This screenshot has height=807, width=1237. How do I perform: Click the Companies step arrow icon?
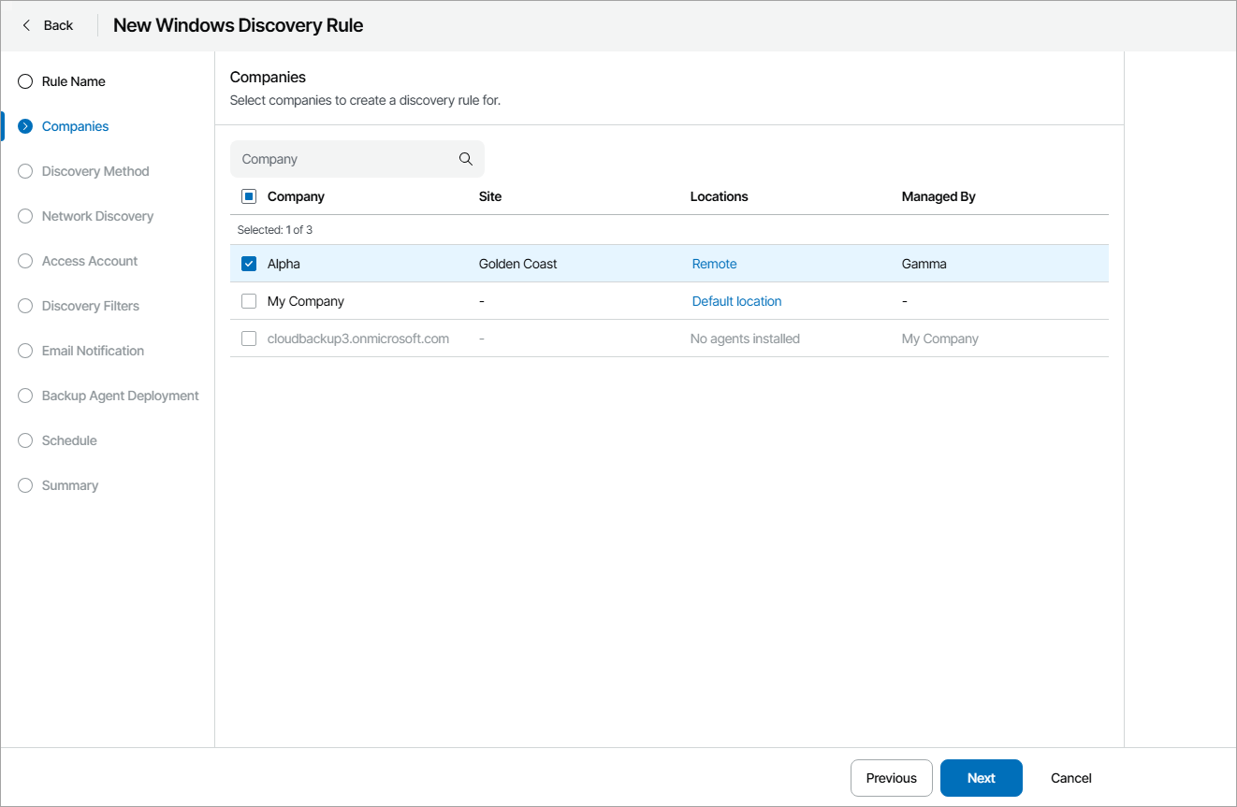point(25,126)
